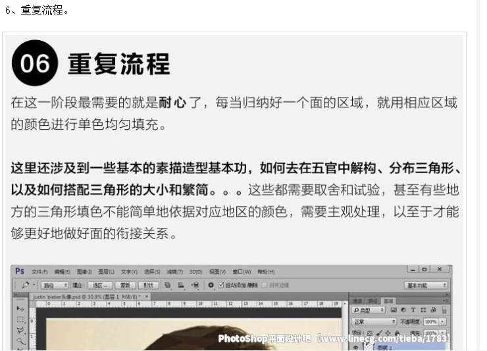Viewport: 487px width, 351px height.
Task: Click the Ps application logo
Action: pos(20,271)
